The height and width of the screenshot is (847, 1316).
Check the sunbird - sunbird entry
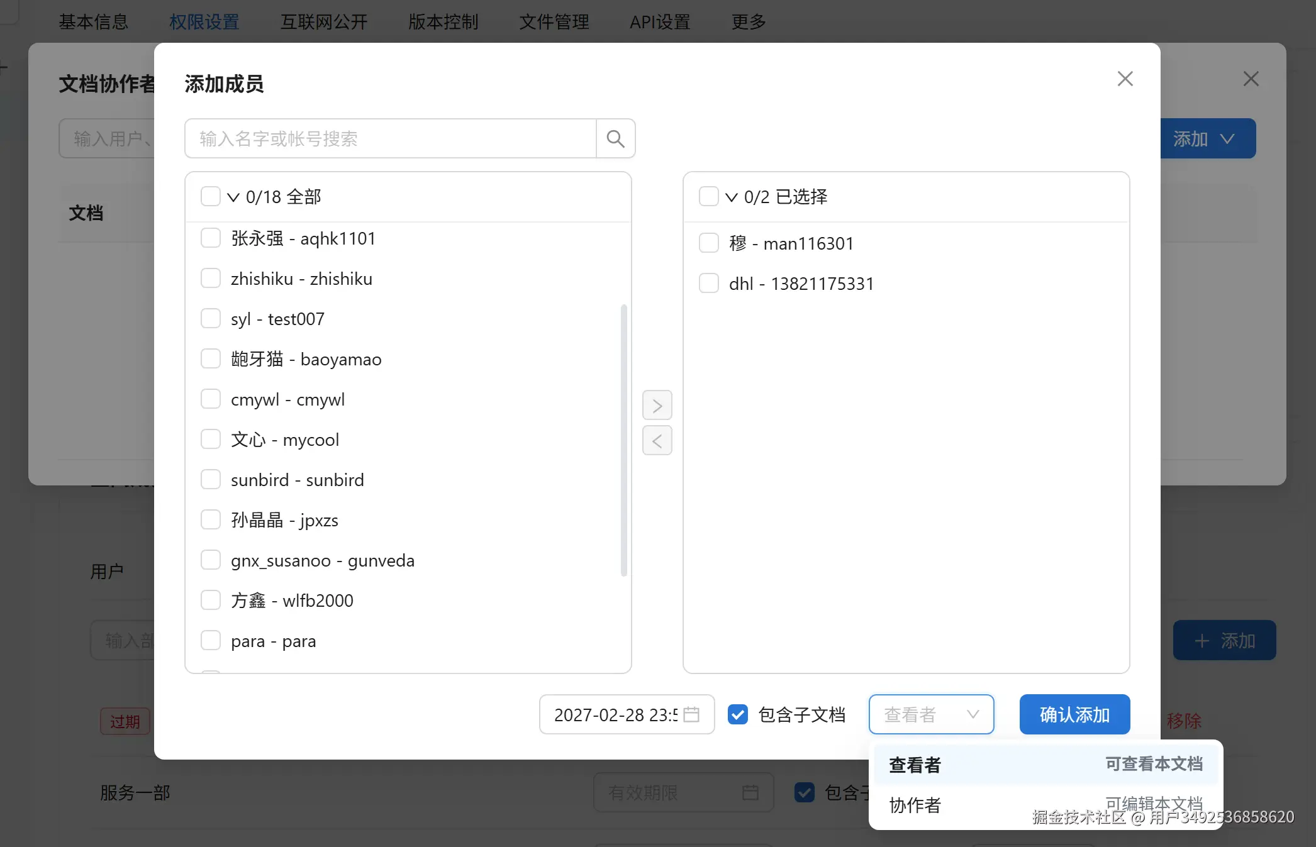pos(211,480)
